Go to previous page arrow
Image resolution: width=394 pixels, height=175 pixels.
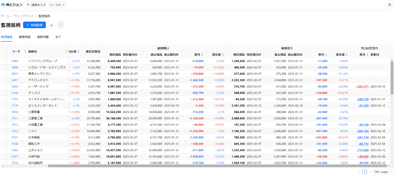point(359,172)
